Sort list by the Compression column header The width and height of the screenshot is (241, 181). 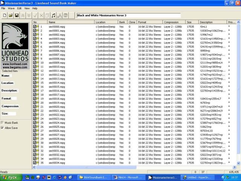[174, 22]
